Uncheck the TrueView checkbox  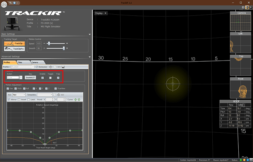(55, 88)
